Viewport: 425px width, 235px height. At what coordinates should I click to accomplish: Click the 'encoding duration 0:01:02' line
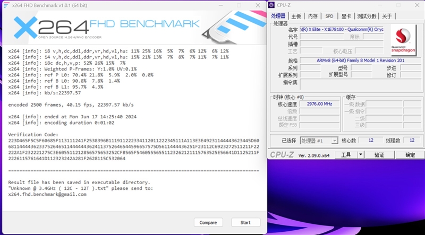[x=61, y=123]
